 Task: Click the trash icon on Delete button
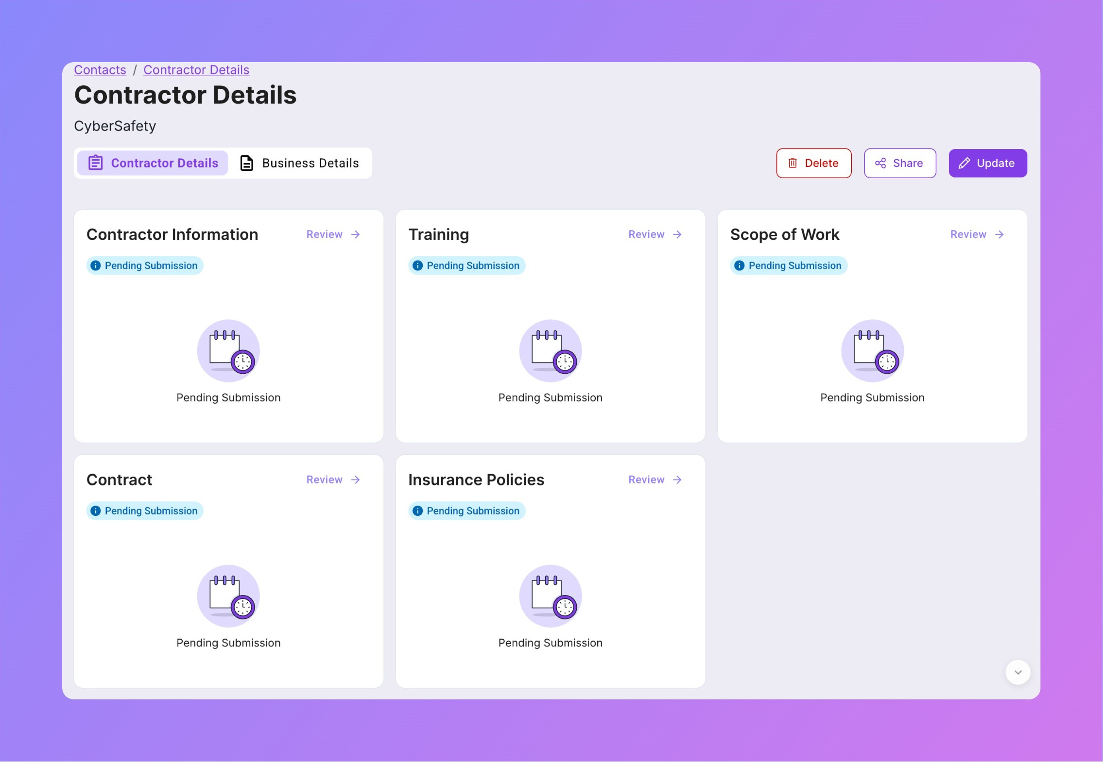coord(793,163)
